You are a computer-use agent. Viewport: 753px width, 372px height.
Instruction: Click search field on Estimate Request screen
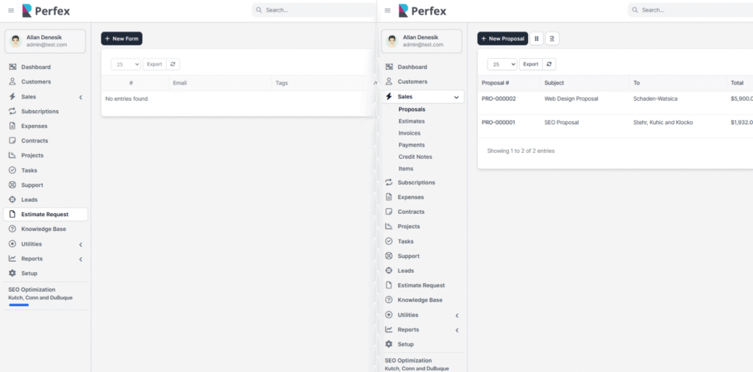[x=313, y=10]
